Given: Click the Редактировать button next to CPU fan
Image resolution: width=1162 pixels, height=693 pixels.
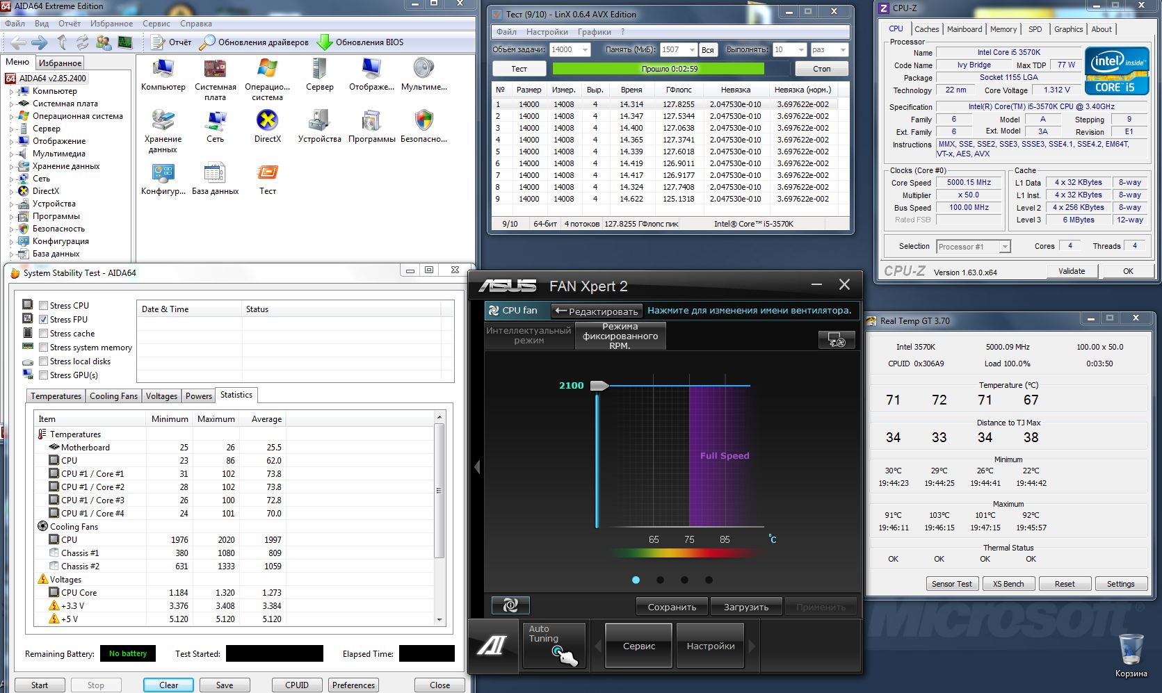Looking at the screenshot, I should 597,311.
